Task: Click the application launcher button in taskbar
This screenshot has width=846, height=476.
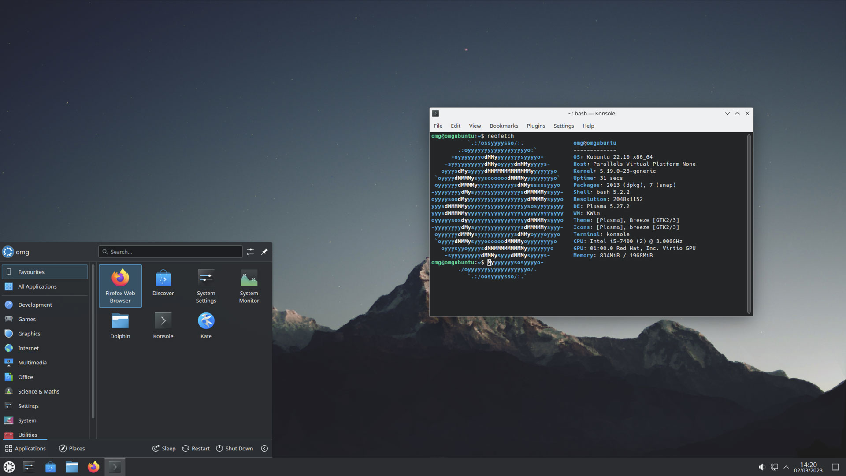Action: (9, 467)
